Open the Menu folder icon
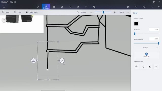This screenshot has height=91, width=162. pyautogui.click(x=4, y=7)
